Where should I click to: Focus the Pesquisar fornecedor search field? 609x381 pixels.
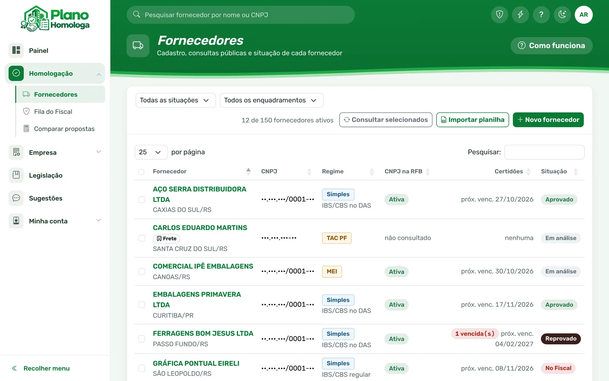click(x=241, y=15)
